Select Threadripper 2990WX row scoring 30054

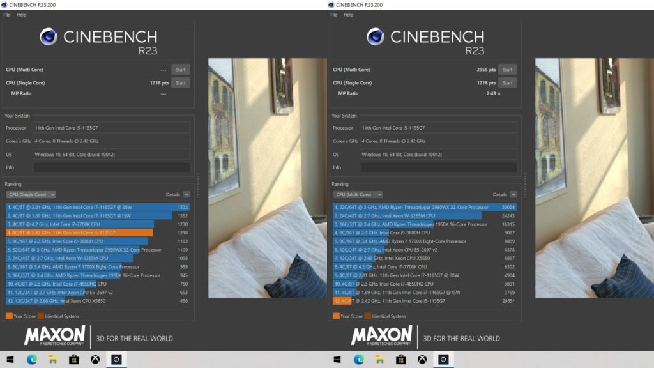(425, 207)
